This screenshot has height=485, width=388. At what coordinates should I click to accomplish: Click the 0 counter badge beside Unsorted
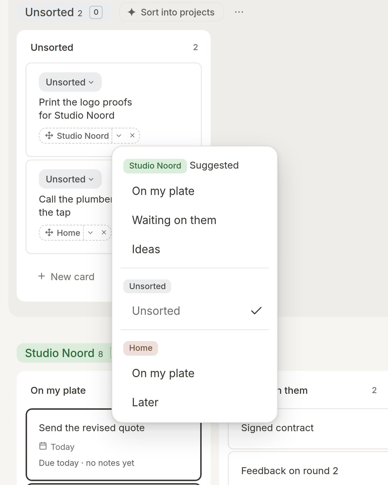pyautogui.click(x=96, y=12)
